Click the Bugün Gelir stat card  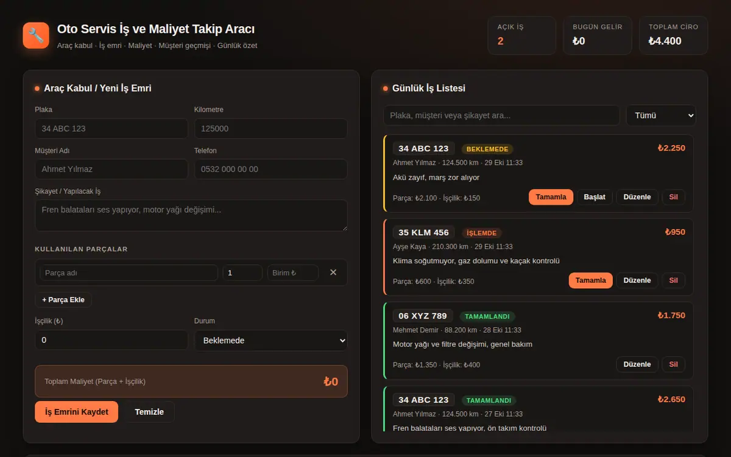click(598, 35)
